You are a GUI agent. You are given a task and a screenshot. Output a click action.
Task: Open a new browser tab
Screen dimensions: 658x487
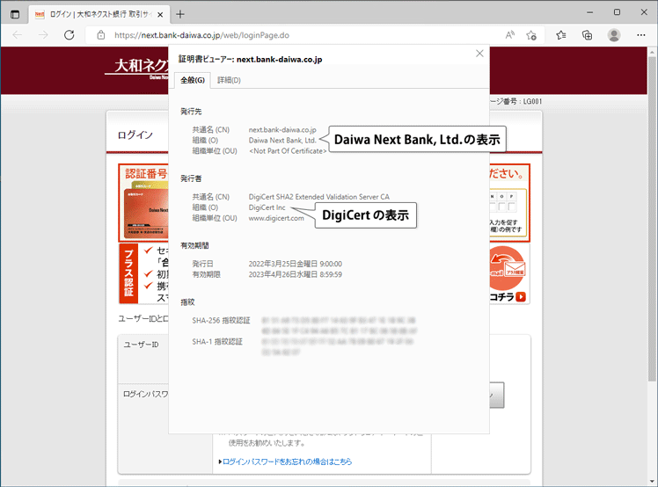180,14
